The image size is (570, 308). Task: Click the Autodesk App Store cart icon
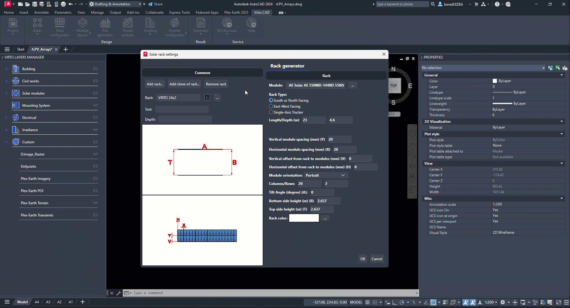pos(476,4)
